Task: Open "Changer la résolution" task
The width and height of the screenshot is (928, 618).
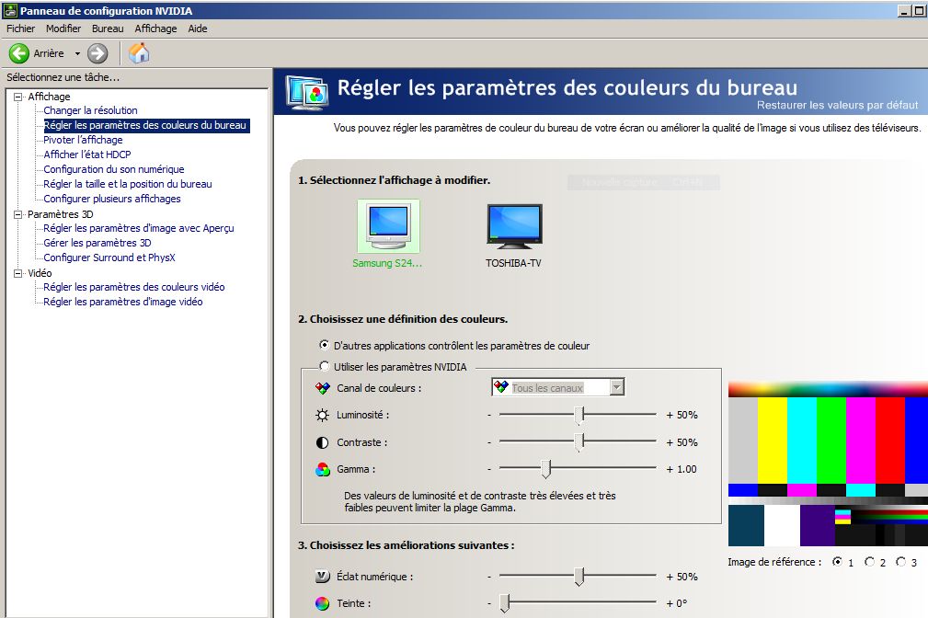Action: point(90,110)
